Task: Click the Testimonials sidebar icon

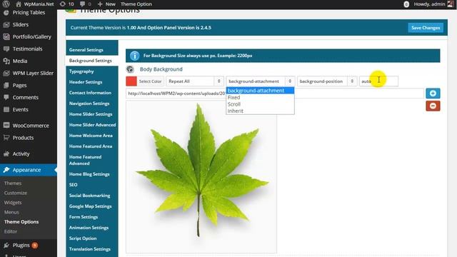Action: (6, 49)
